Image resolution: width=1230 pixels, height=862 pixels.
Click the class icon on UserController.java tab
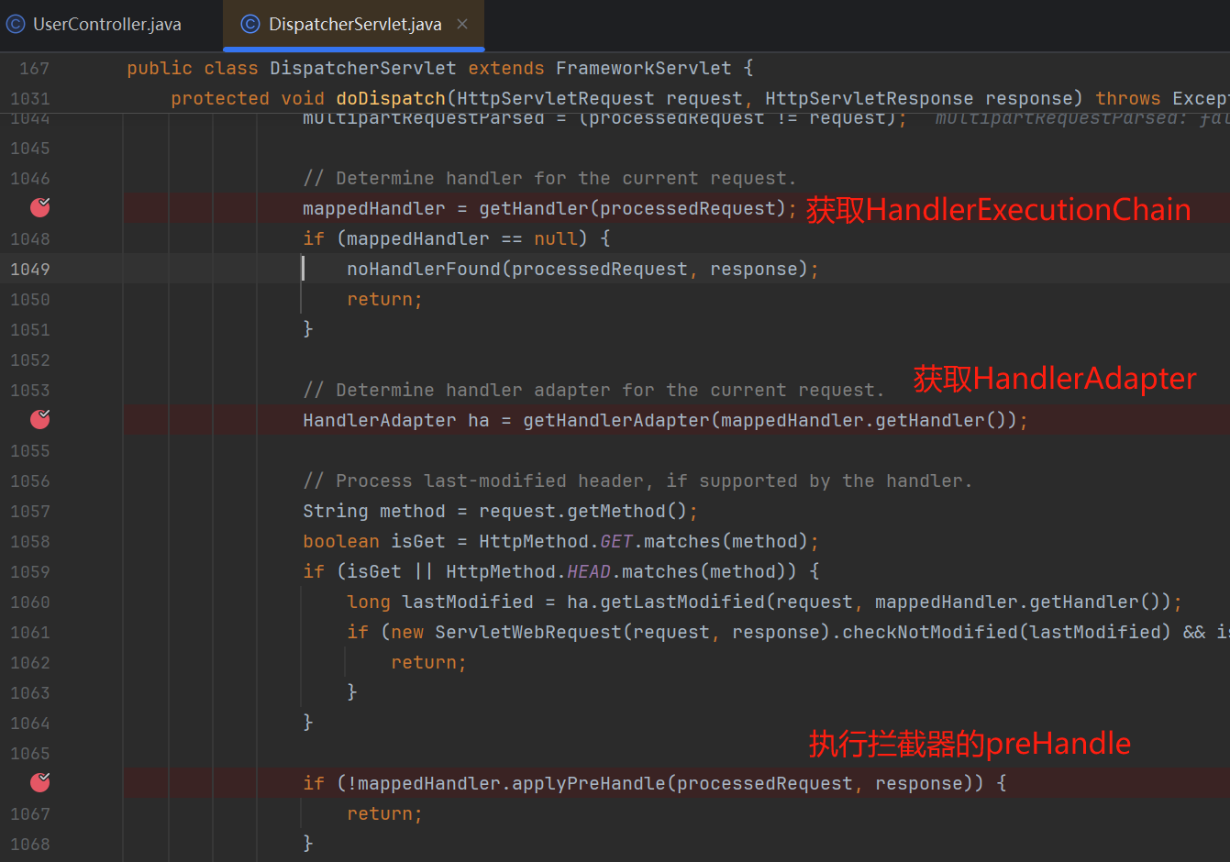(x=16, y=25)
